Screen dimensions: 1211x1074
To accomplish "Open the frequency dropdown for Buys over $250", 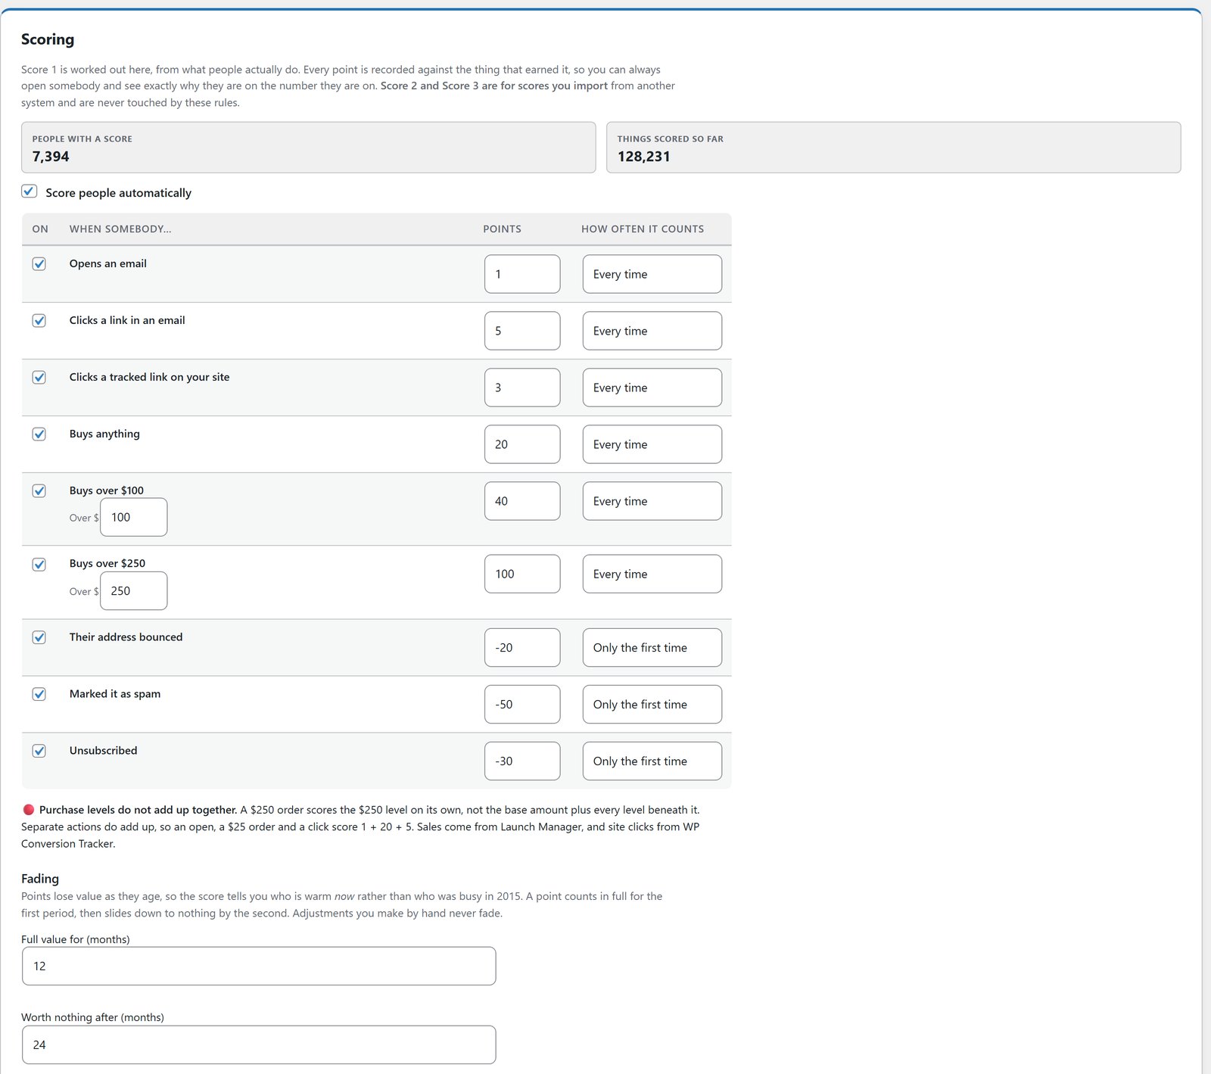I will coord(652,574).
